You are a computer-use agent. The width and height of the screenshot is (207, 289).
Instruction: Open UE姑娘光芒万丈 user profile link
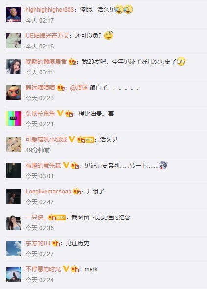[47, 36]
